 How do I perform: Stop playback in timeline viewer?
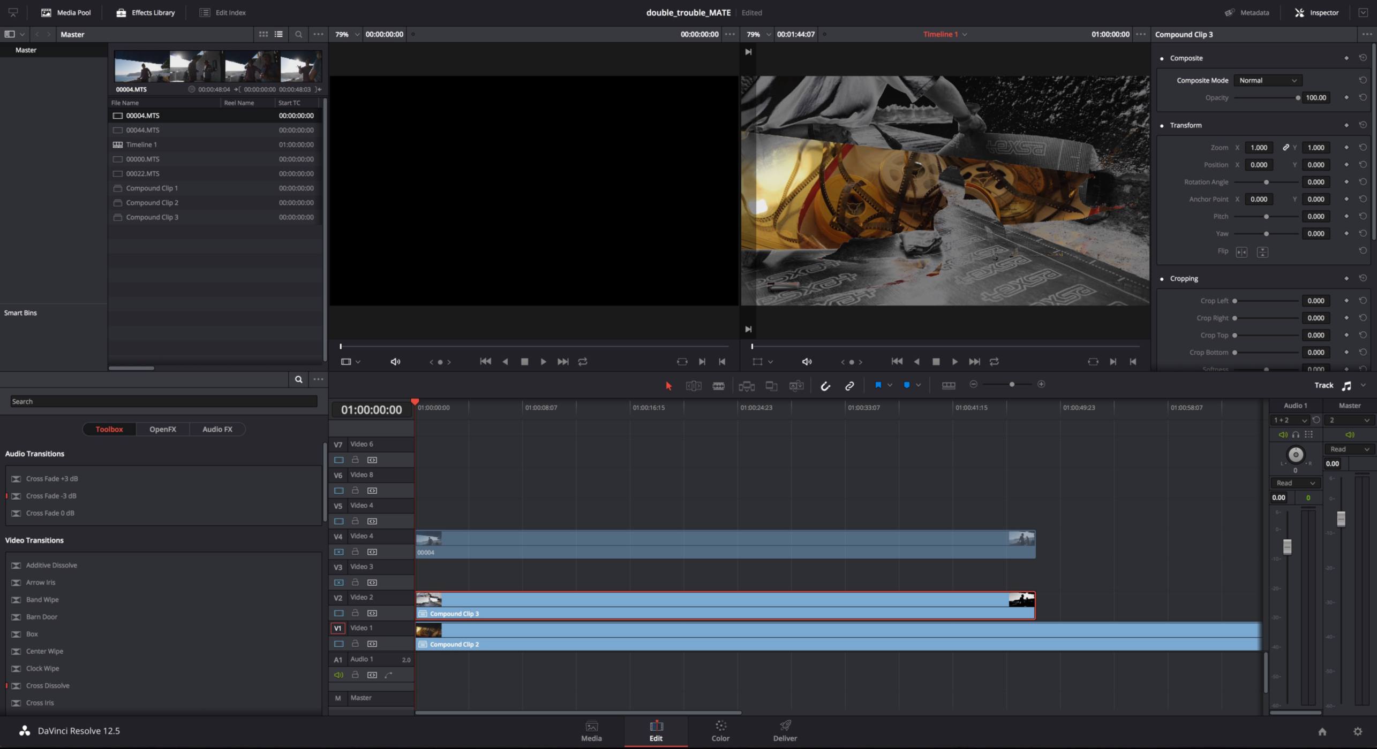tap(936, 362)
